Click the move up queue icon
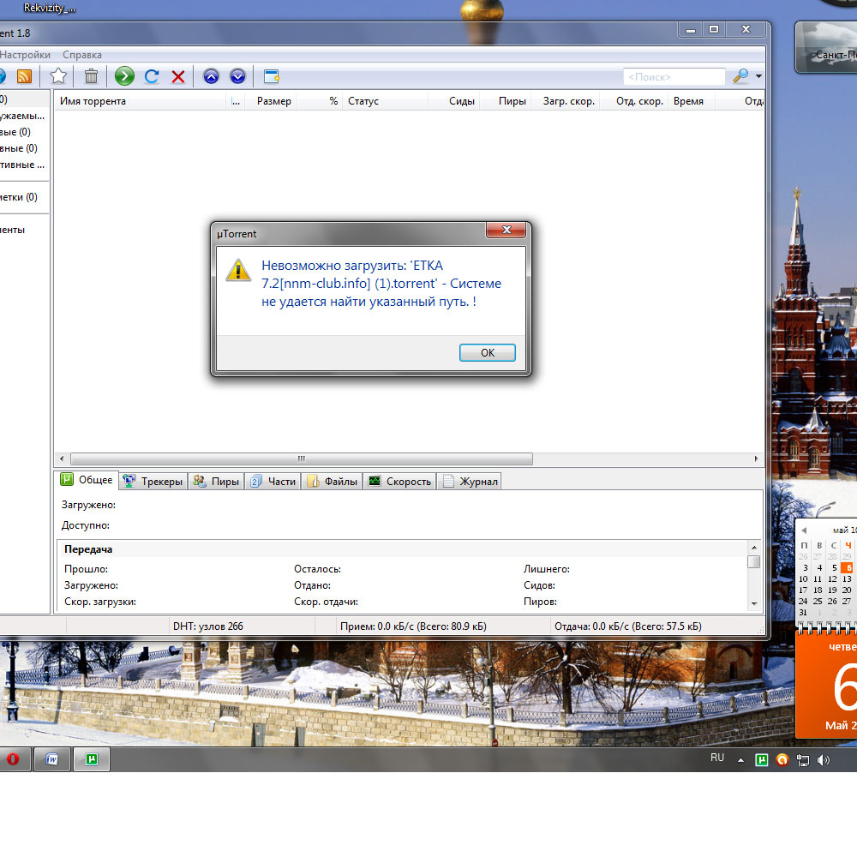The width and height of the screenshot is (857, 857). pyautogui.click(x=211, y=76)
